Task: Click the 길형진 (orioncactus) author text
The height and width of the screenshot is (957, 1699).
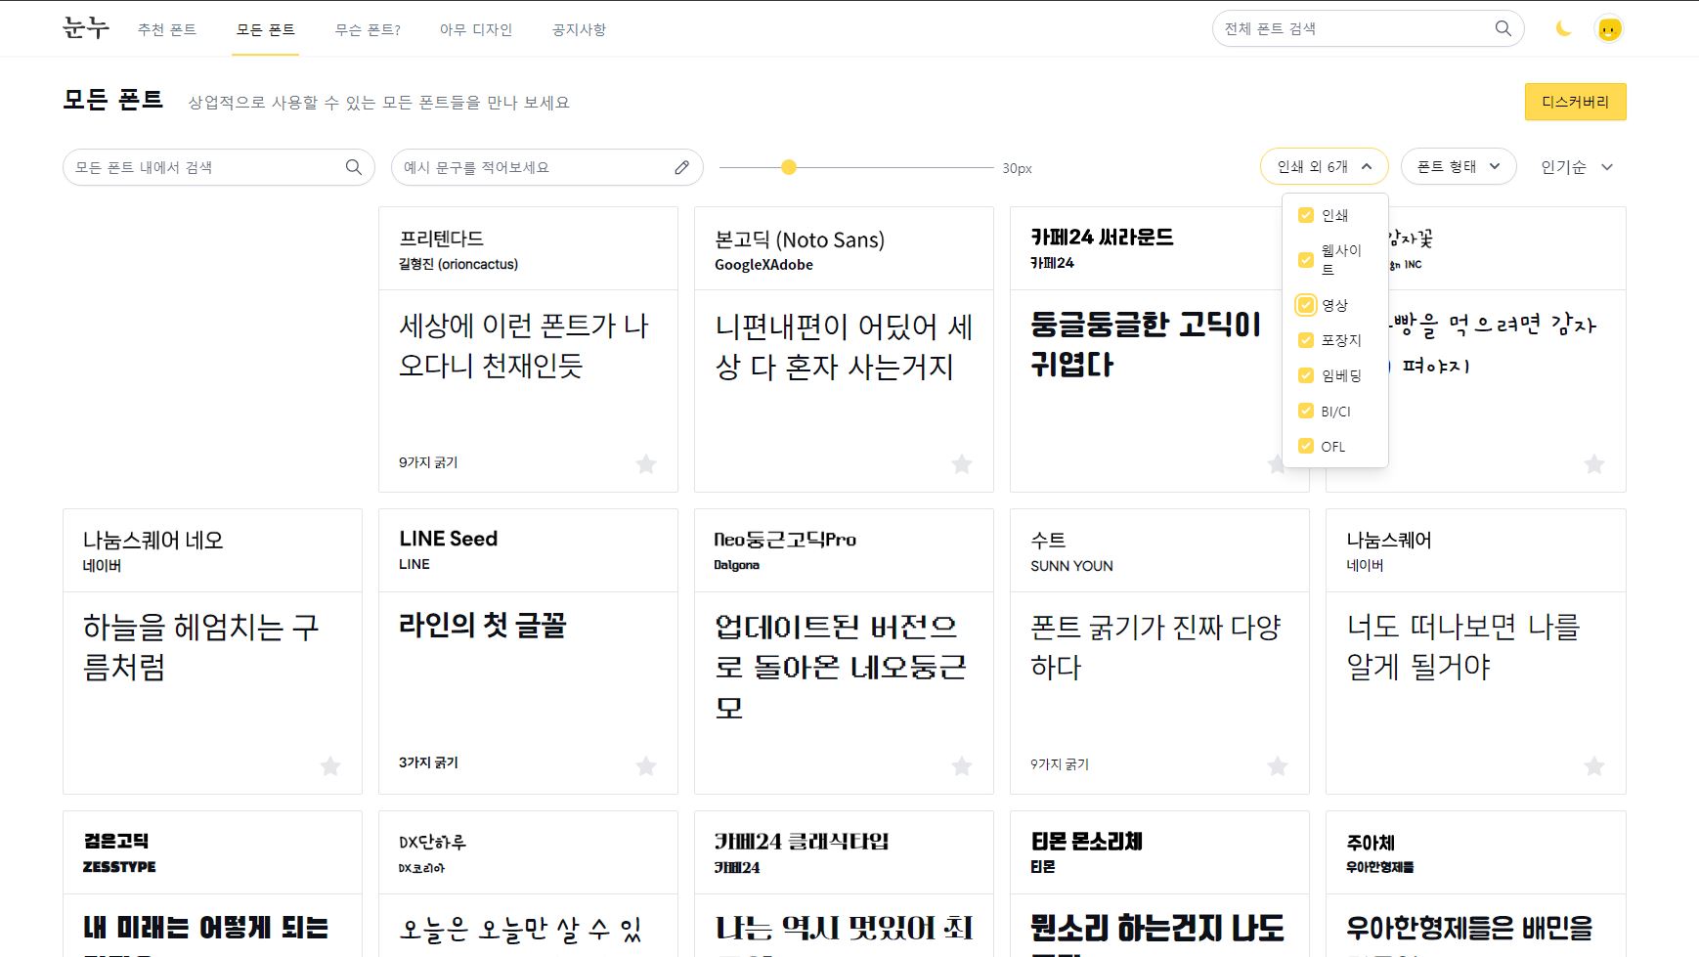Action: [x=458, y=264]
